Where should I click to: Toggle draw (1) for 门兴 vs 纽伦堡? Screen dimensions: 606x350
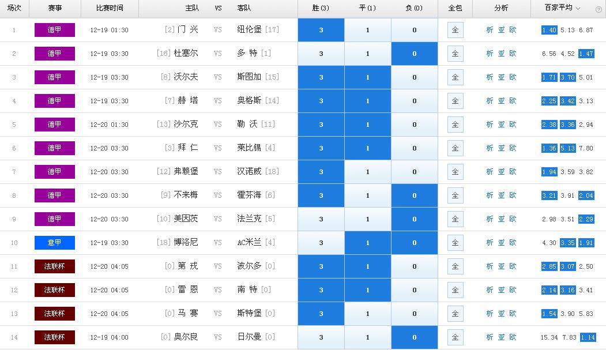367,30
